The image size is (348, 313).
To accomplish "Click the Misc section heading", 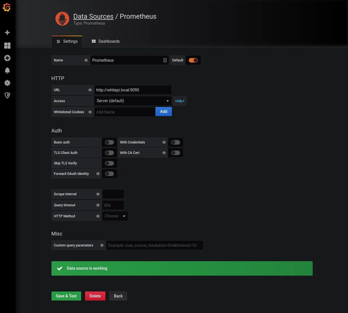I will click(57, 234).
